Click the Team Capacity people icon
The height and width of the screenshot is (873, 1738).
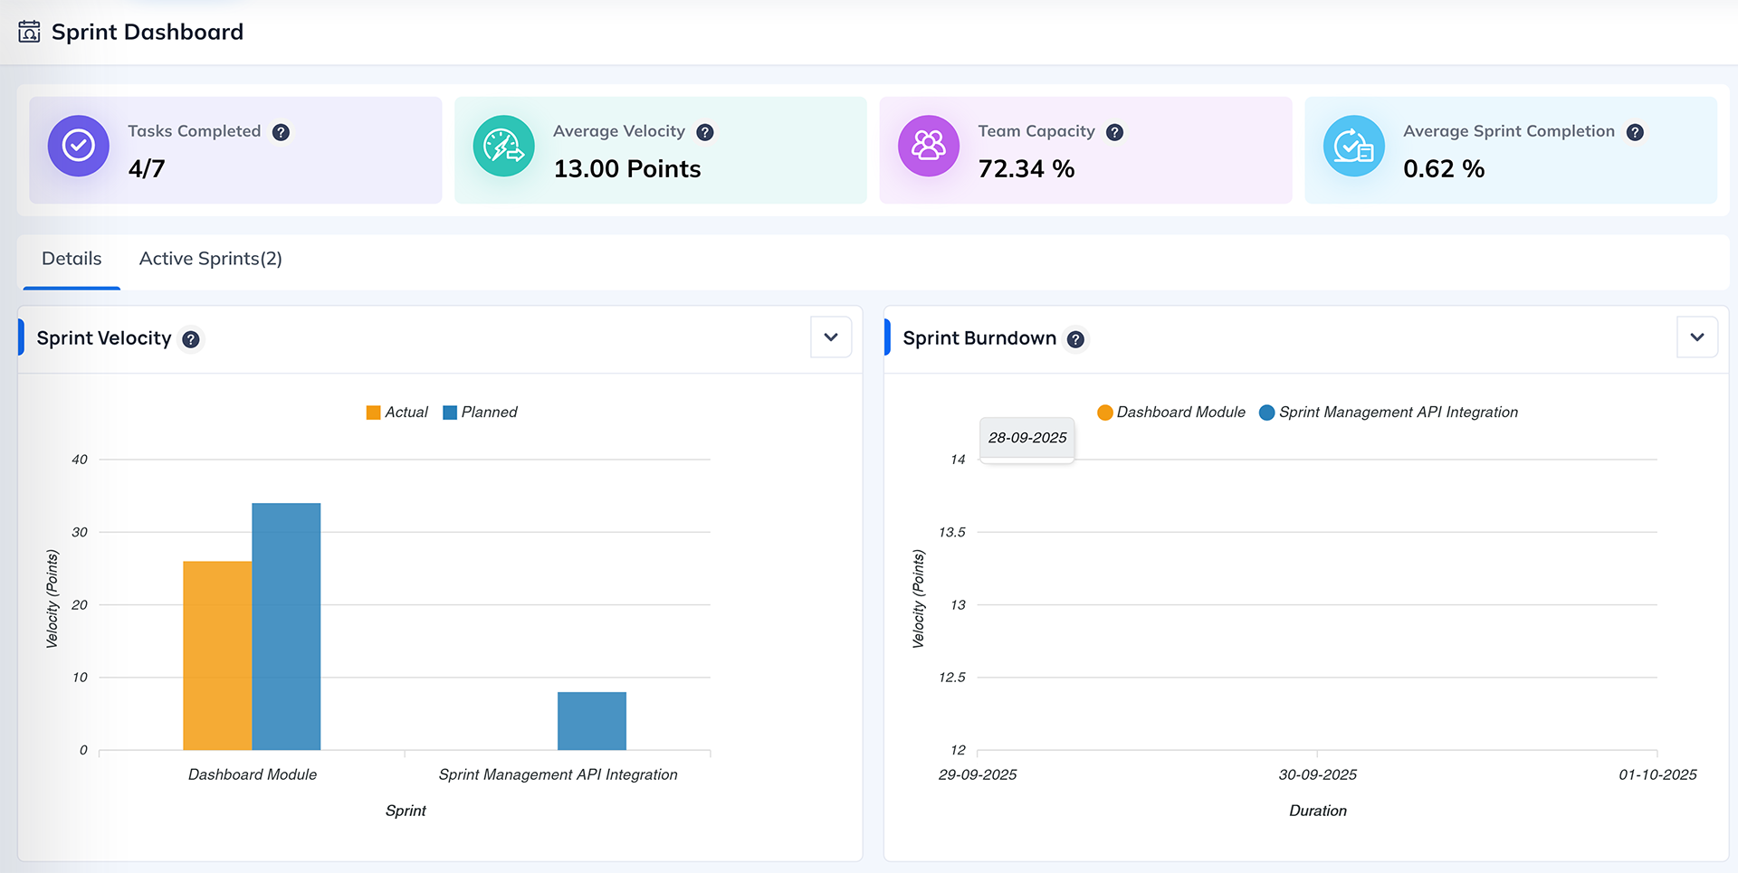[x=928, y=146]
